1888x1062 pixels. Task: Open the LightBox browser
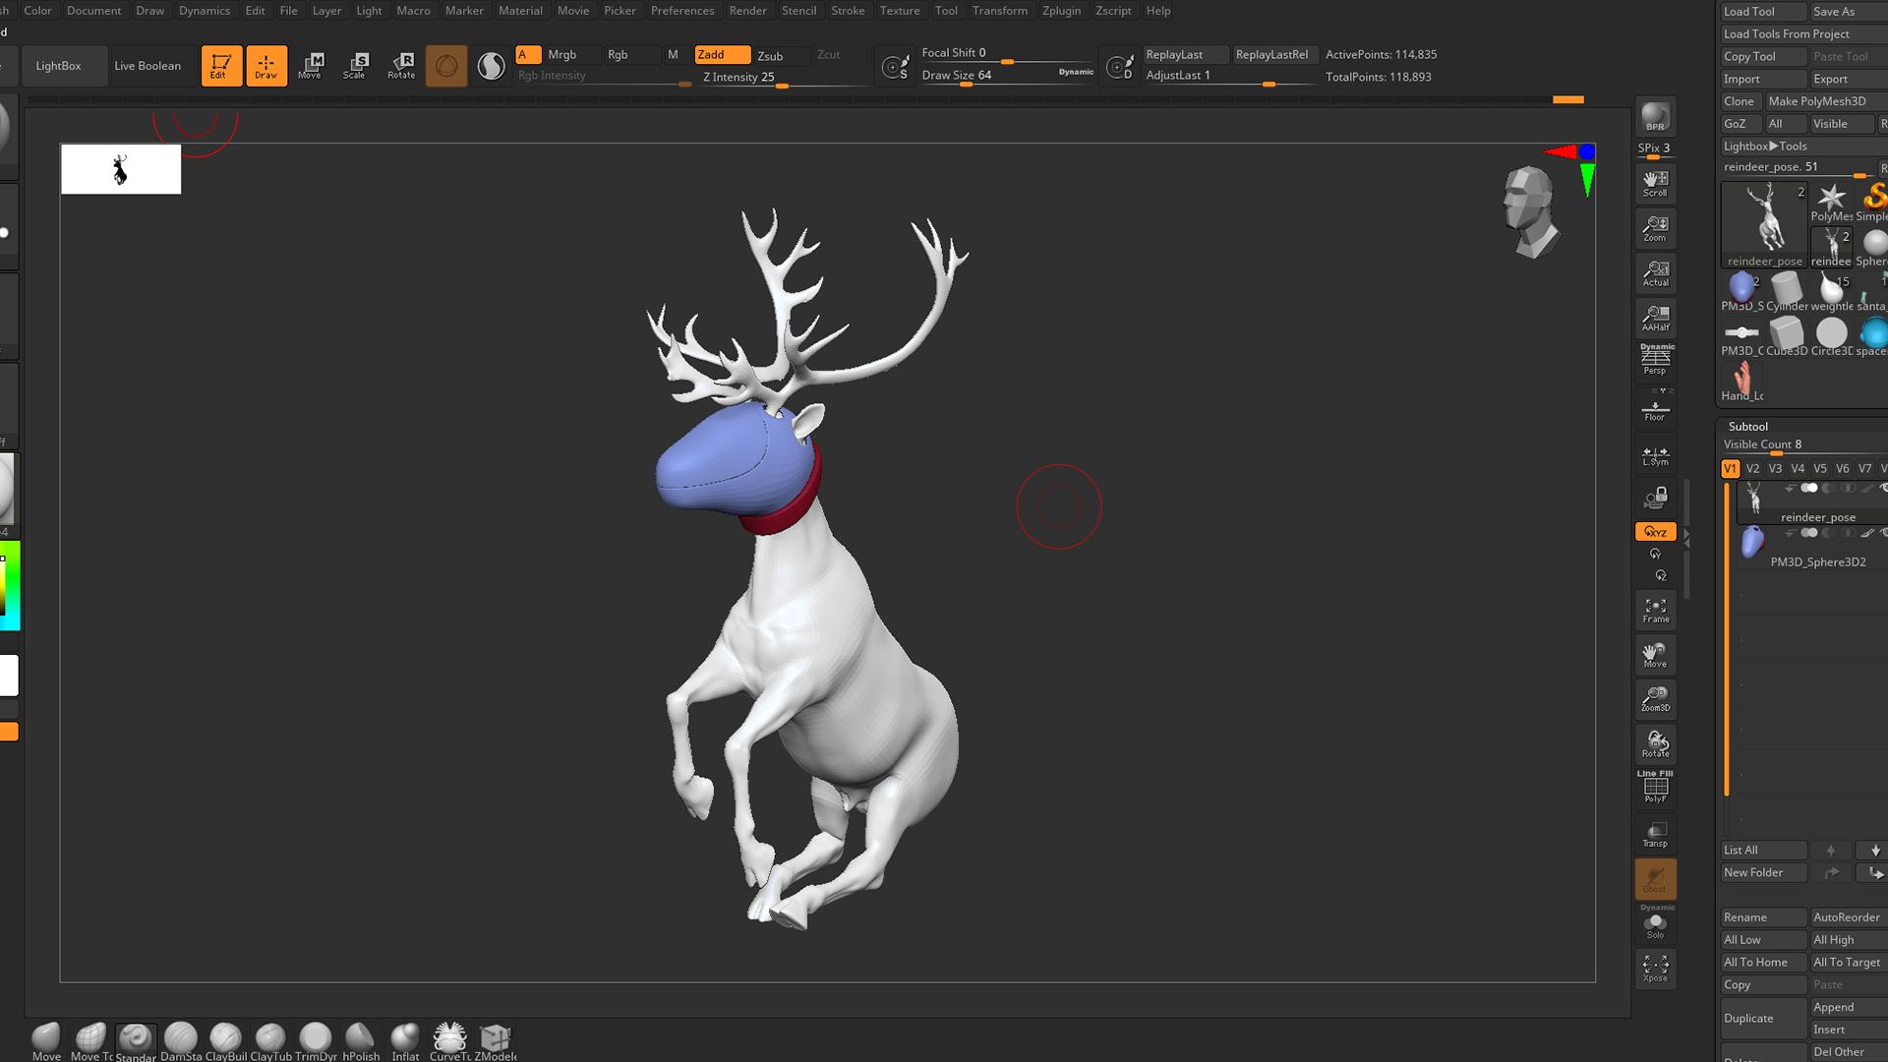tap(58, 66)
